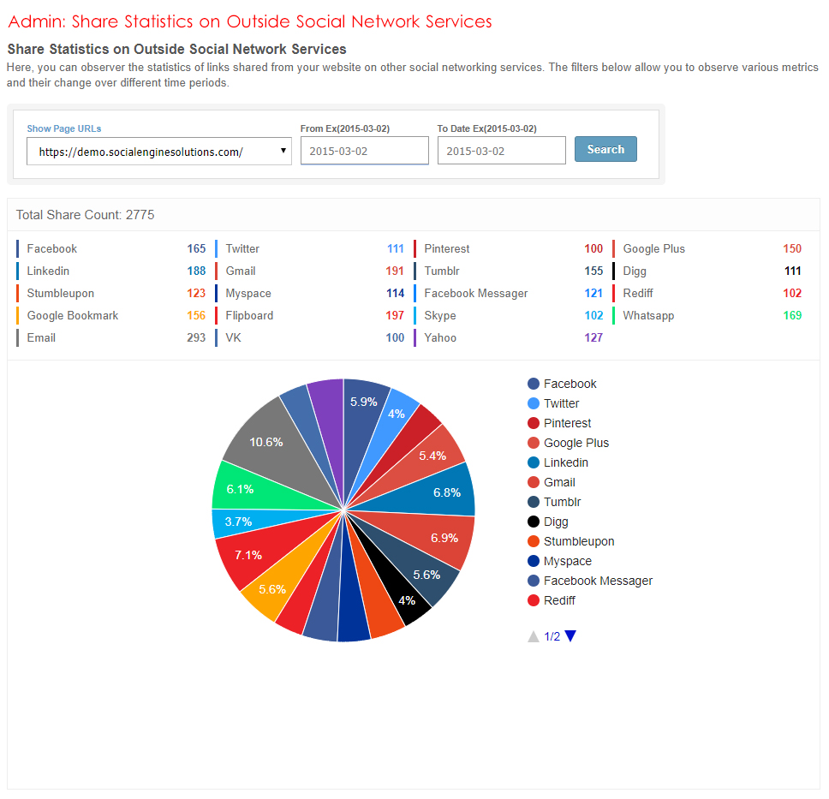Select Linkedin in the chart legend
The height and width of the screenshot is (799, 829).
pyautogui.click(x=565, y=463)
